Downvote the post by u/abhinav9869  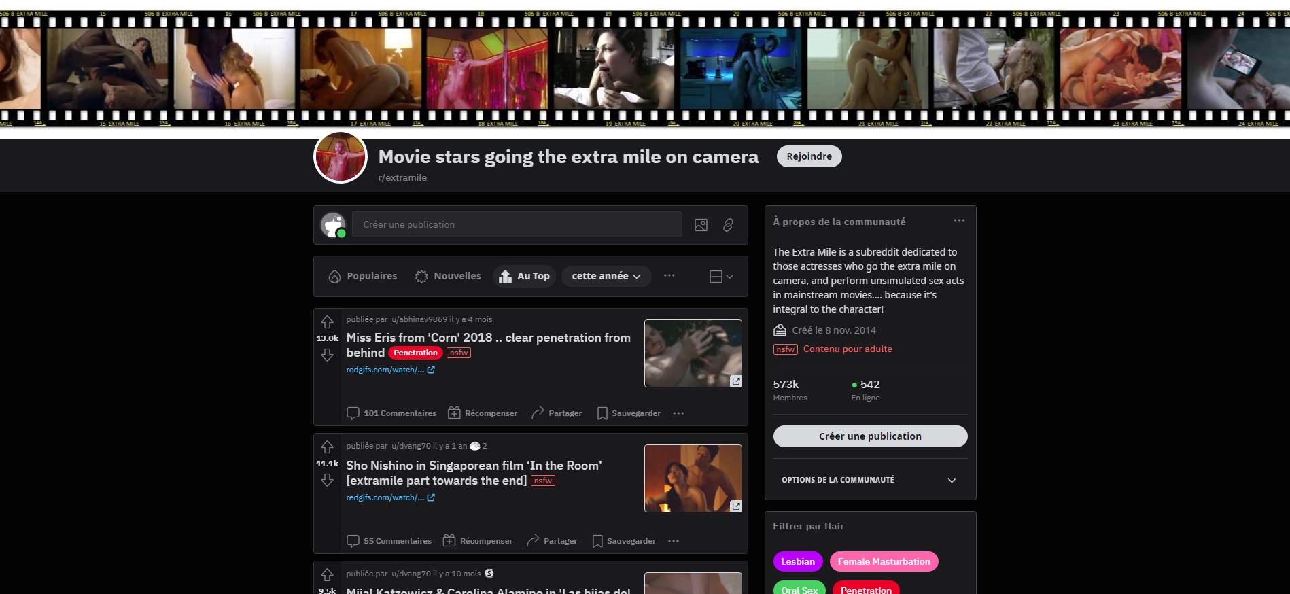[x=327, y=355]
